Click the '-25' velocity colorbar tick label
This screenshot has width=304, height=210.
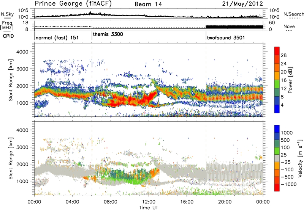tap(286, 162)
